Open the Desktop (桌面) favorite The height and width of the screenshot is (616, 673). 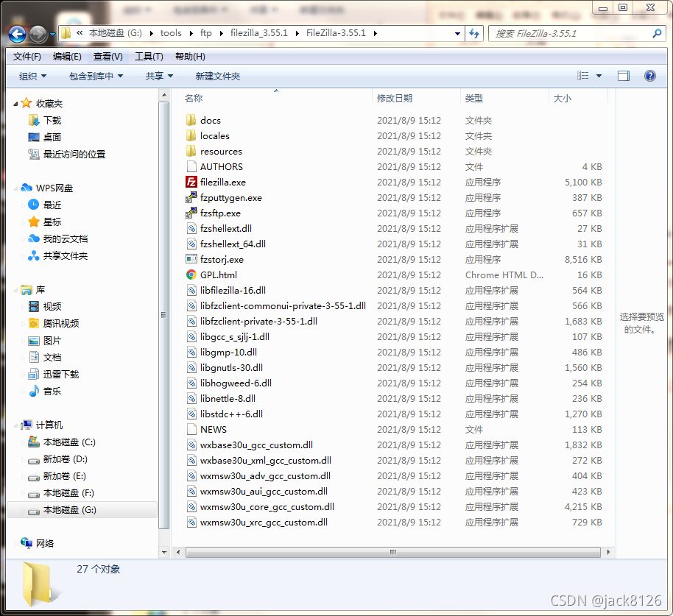pos(52,138)
